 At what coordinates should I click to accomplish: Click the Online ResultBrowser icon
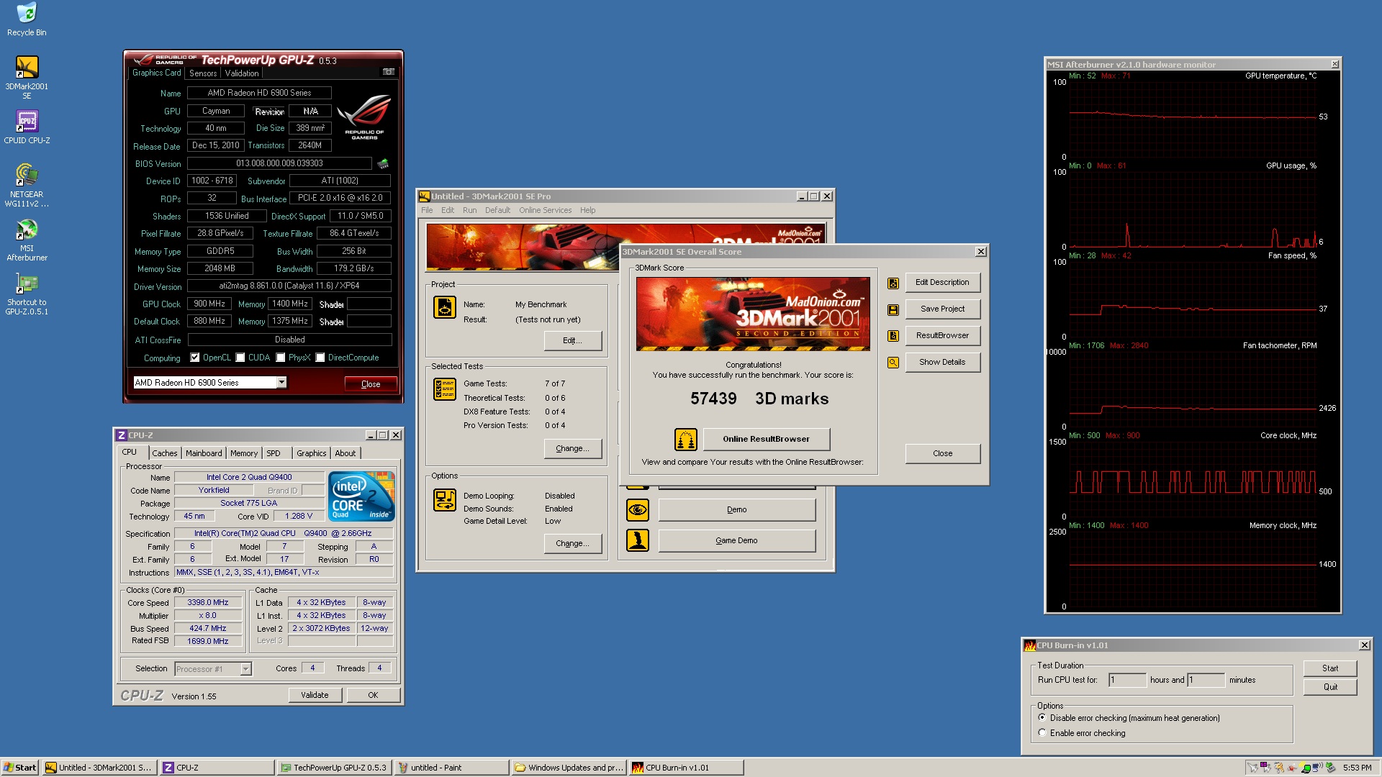[x=685, y=439]
